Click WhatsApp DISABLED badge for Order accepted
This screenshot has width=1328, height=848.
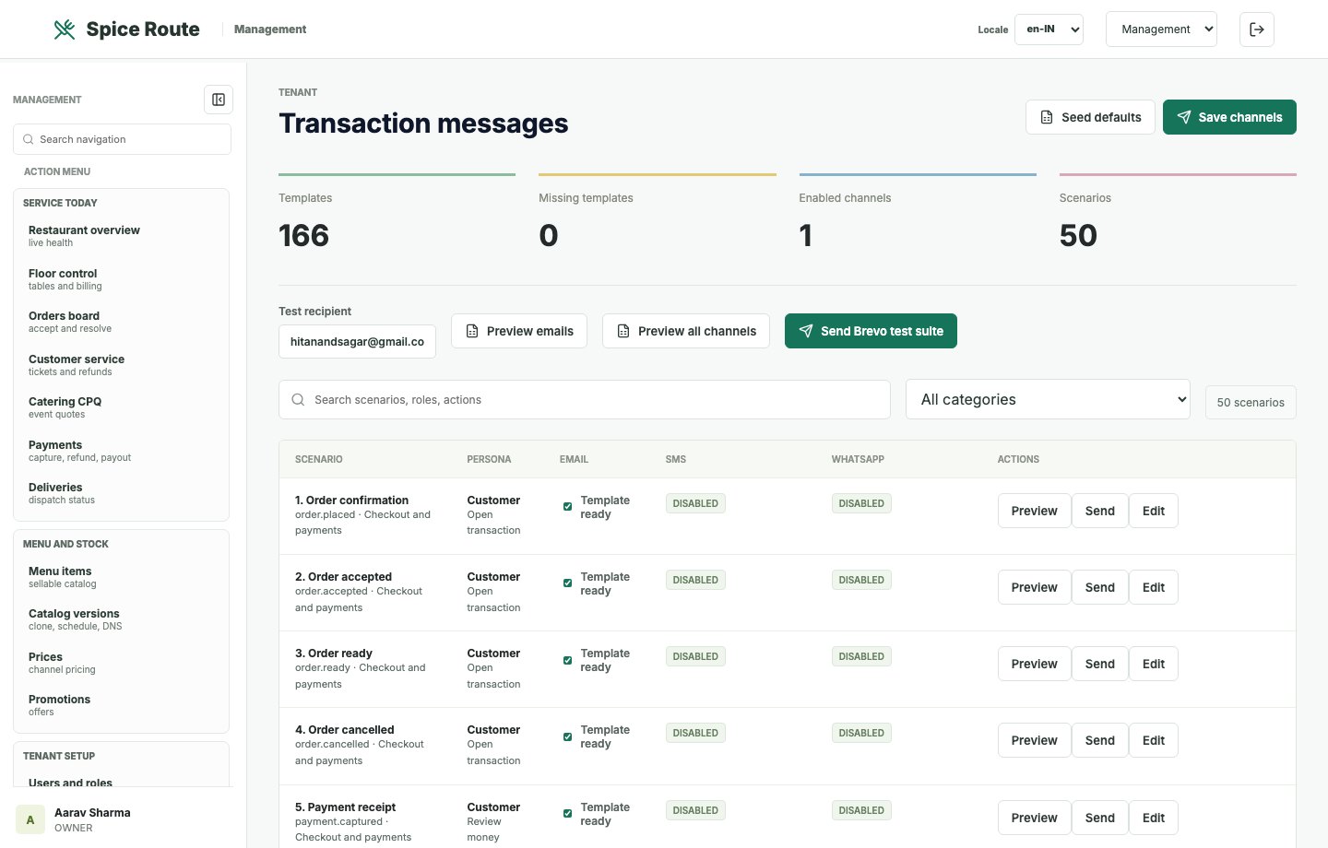click(x=861, y=580)
